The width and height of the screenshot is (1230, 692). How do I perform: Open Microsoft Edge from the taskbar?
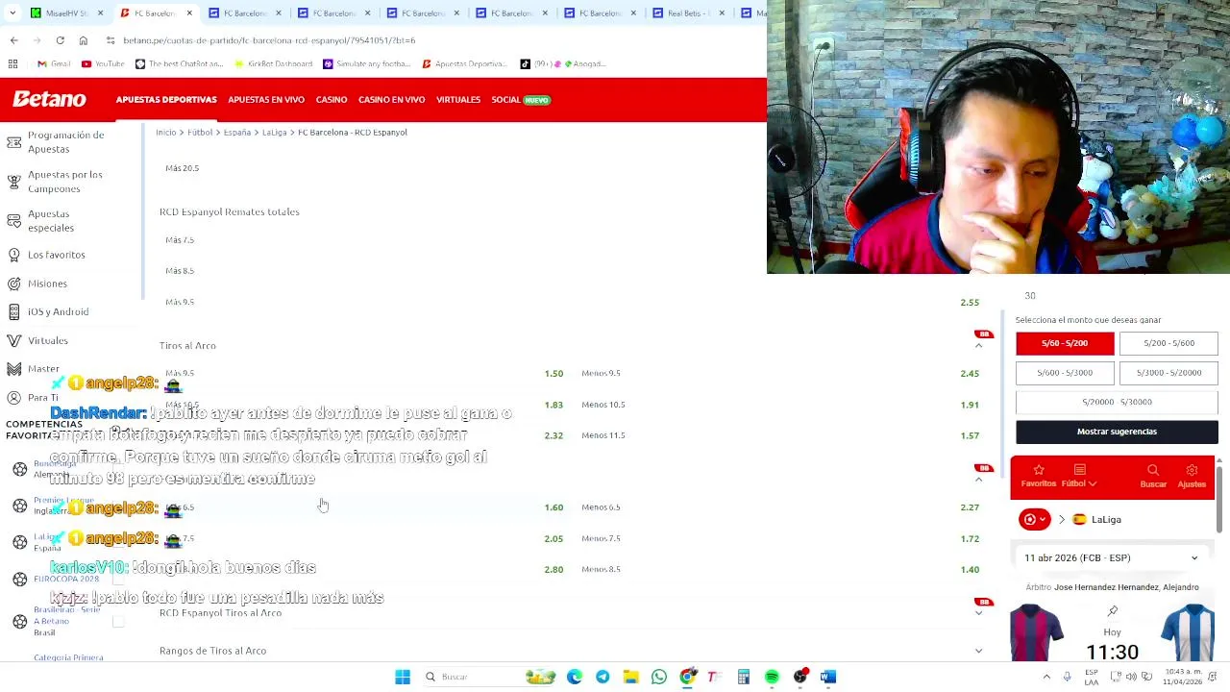tap(575, 677)
